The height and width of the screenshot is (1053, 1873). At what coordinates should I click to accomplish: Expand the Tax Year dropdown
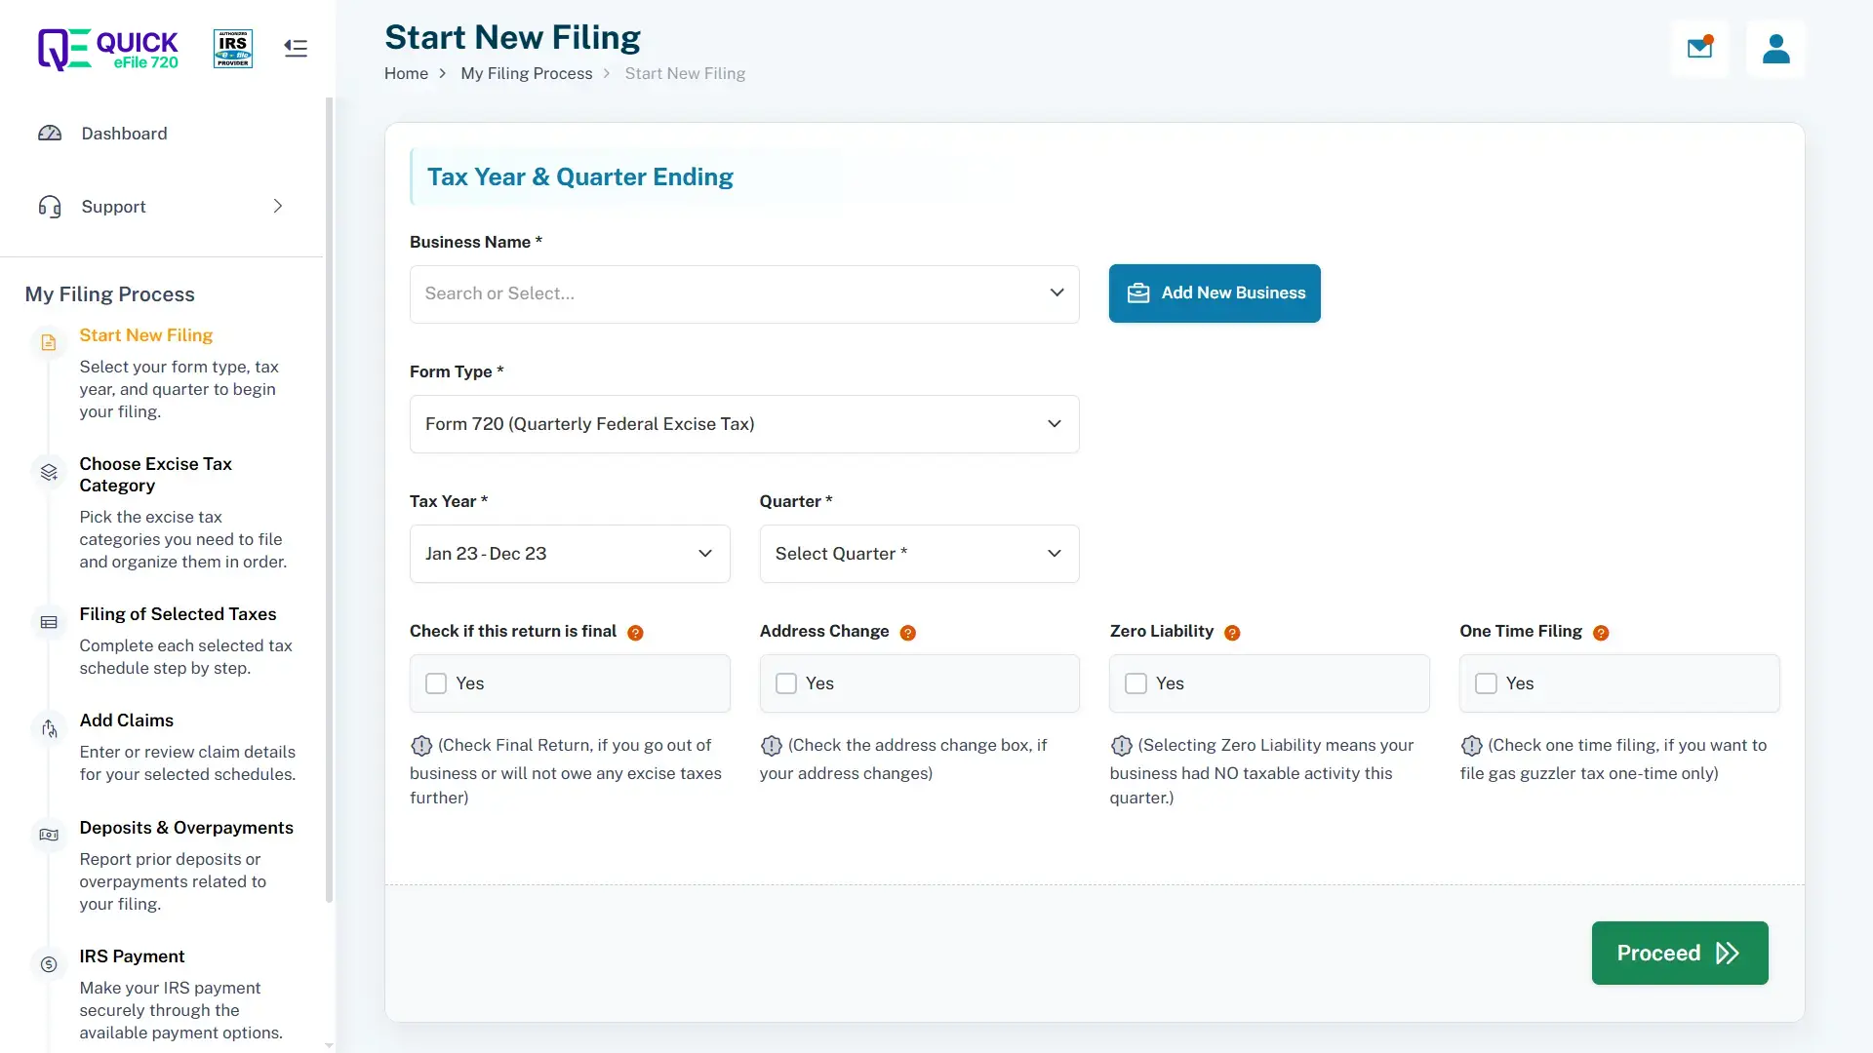(x=569, y=554)
